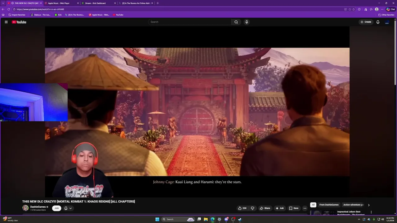Screen dimensions: 397x223
Task: Toggle subscription bell for DashieGames
Action: [66, 208]
